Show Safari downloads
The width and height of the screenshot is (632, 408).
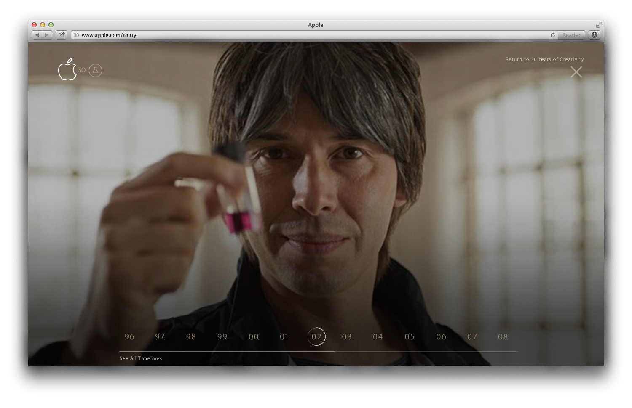click(595, 35)
